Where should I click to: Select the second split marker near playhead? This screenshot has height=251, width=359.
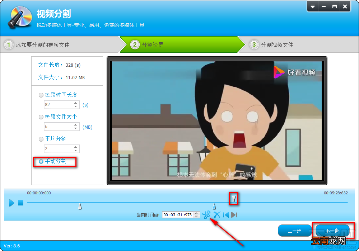coord(214,207)
